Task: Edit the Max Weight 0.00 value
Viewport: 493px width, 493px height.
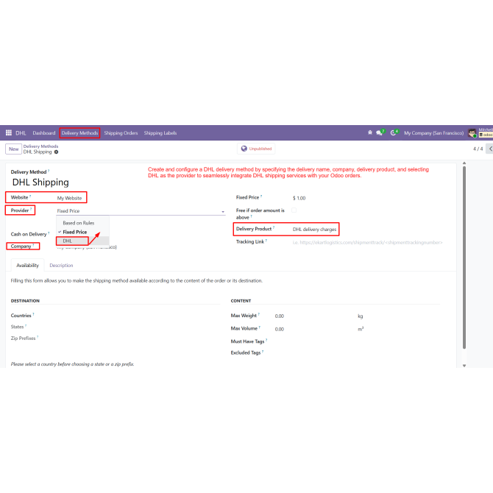Action: point(280,316)
